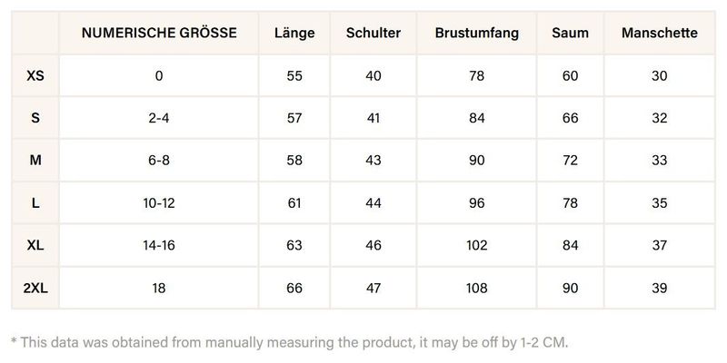Click the XS row label
This screenshot has height=363, width=727.
pos(35,75)
